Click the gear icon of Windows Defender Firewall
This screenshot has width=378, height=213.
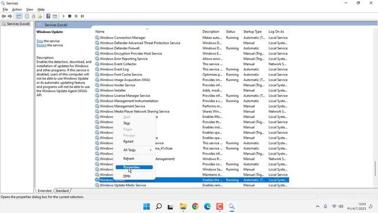pyautogui.click(x=97, y=48)
